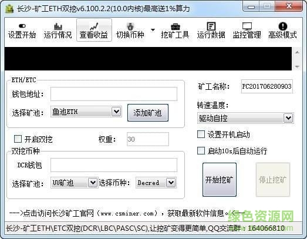The width and height of the screenshot is (307, 239).
Task: Click the 权重 input field showing 30
Action: tap(147, 139)
